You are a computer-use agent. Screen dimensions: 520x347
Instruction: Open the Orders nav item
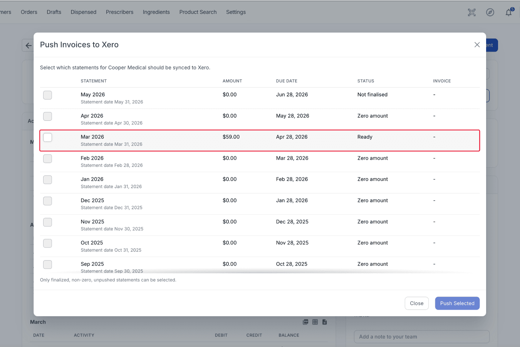(x=29, y=12)
